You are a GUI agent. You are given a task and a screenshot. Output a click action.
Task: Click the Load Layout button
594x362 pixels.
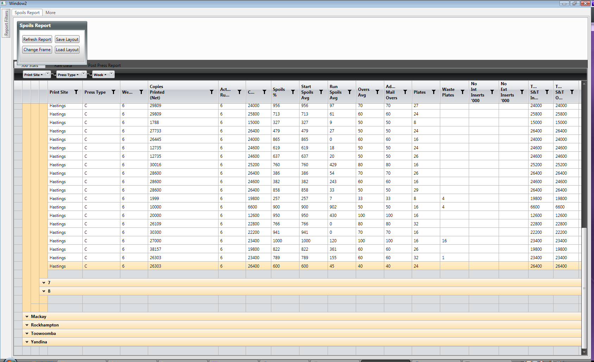point(67,50)
